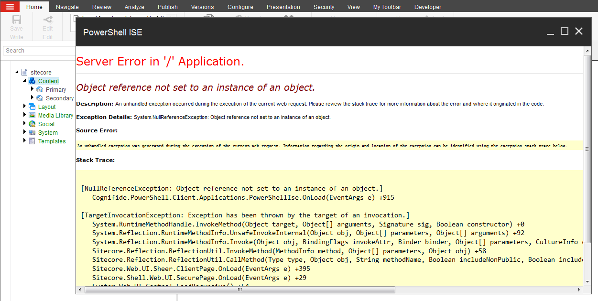The image size is (598, 301).
Task: Click the Layout node icon
Action: tap(32, 107)
